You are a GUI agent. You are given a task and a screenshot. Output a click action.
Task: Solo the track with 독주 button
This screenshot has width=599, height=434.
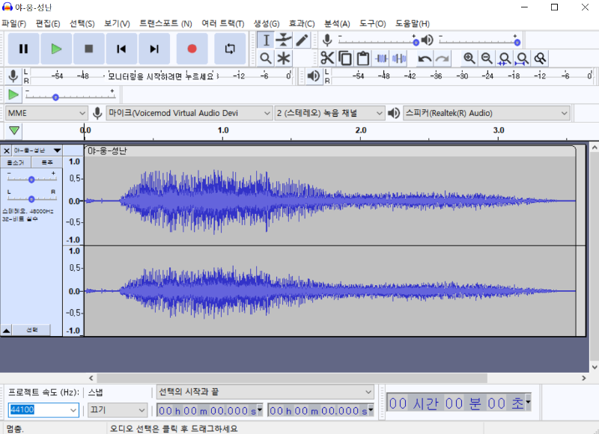[x=47, y=162]
